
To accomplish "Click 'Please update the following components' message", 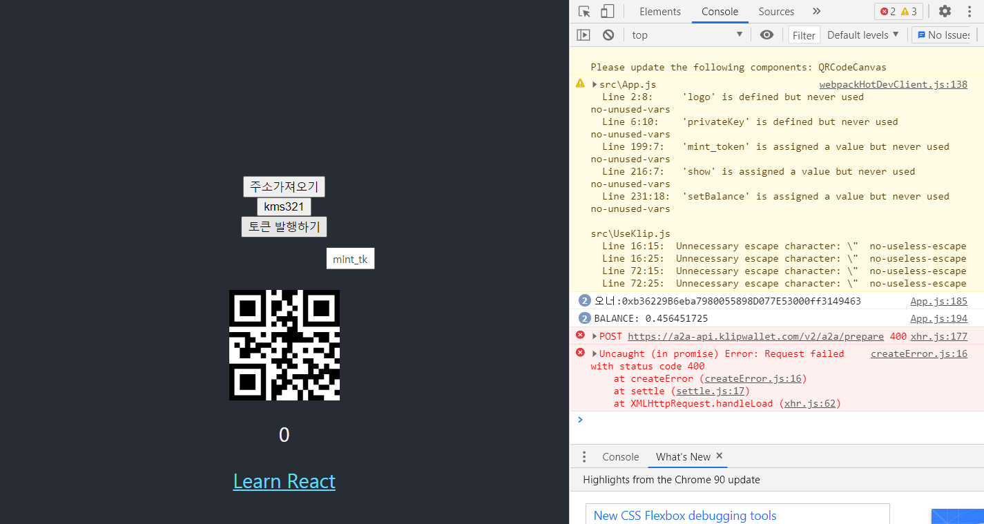I will tap(738, 67).
